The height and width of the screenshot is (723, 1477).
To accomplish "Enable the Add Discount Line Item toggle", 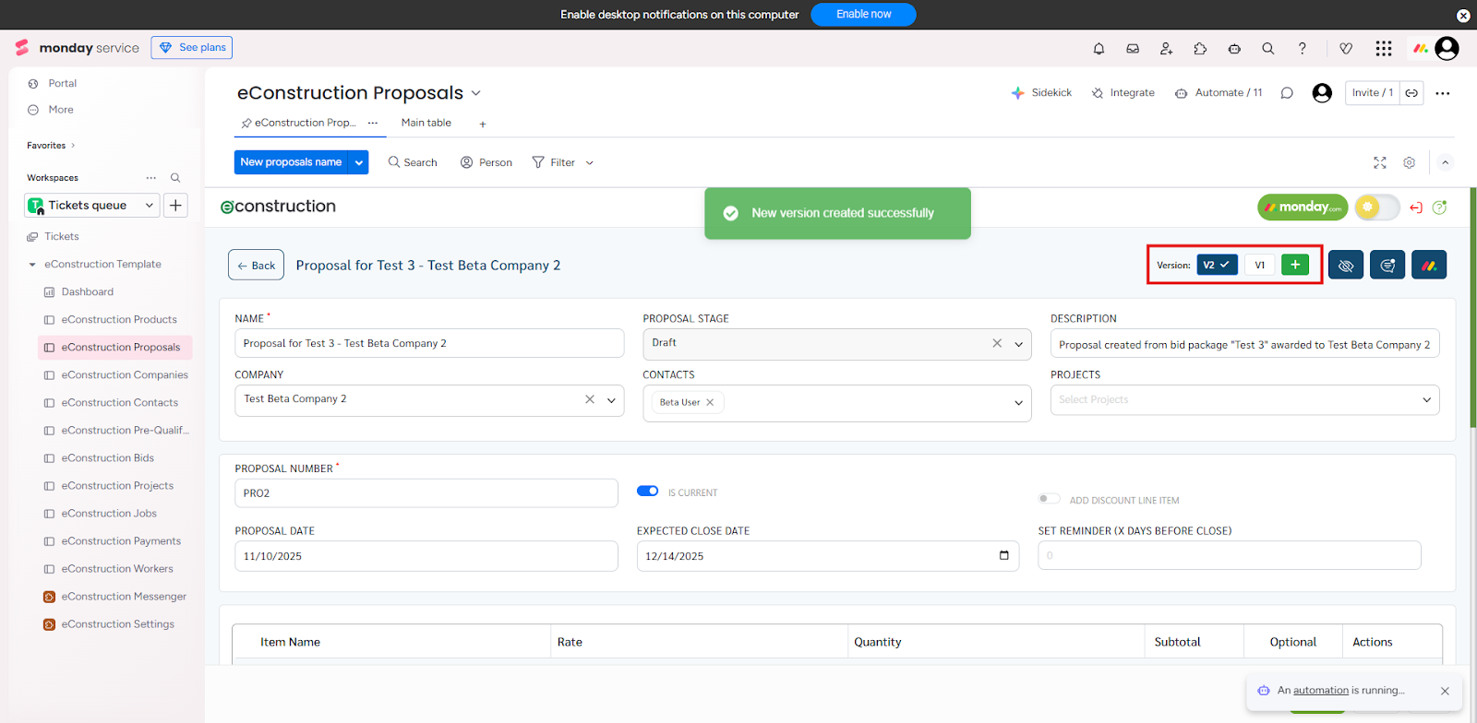I will pos(1049,499).
